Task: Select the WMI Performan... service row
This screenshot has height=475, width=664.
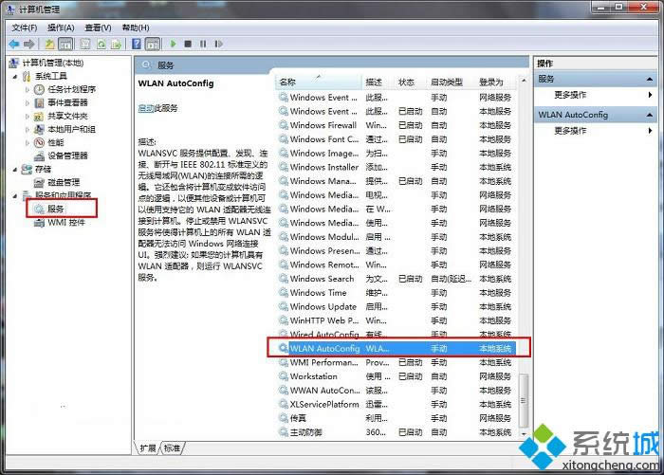Action: click(397, 362)
